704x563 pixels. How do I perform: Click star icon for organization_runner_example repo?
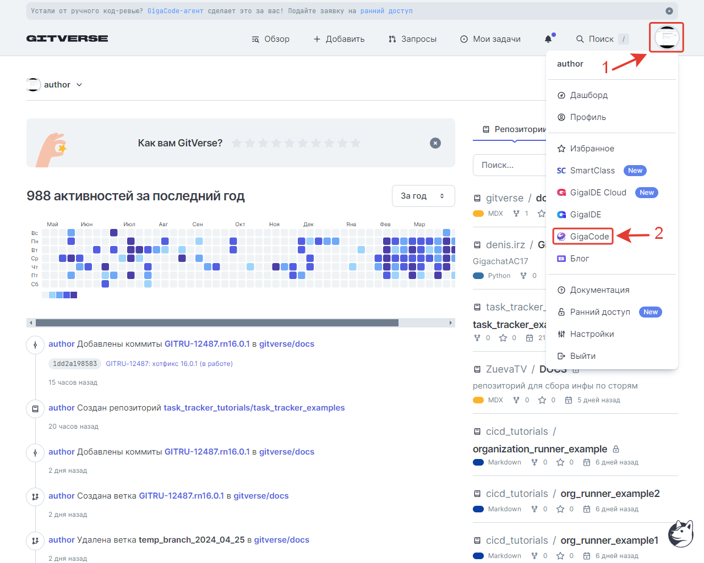click(x=560, y=462)
